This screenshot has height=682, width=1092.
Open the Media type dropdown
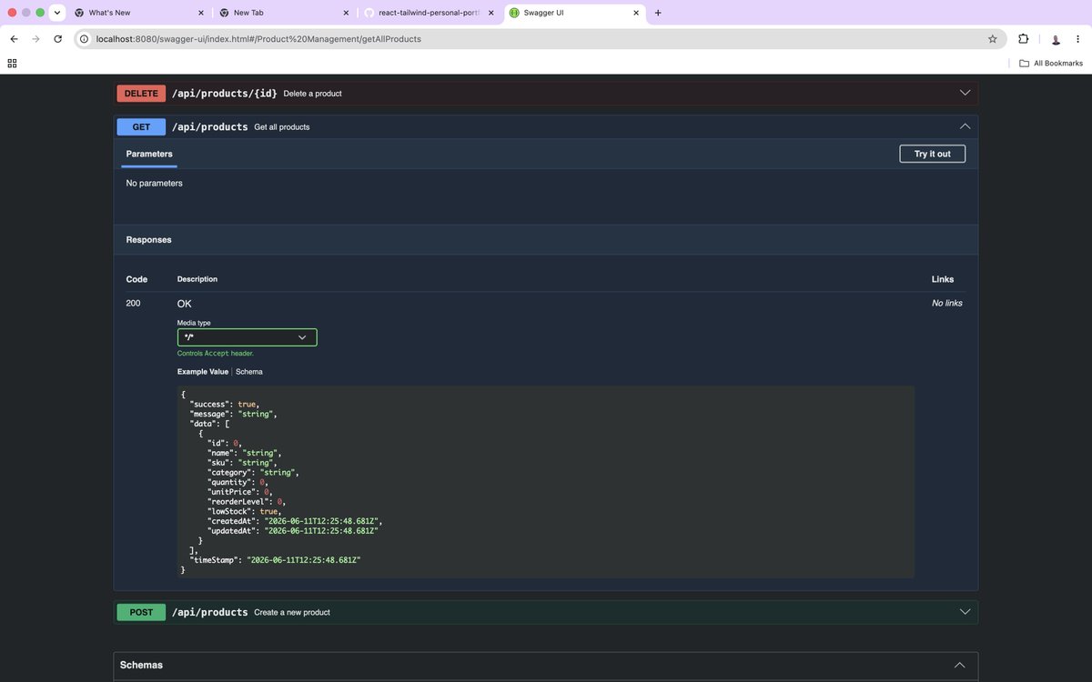[247, 337]
